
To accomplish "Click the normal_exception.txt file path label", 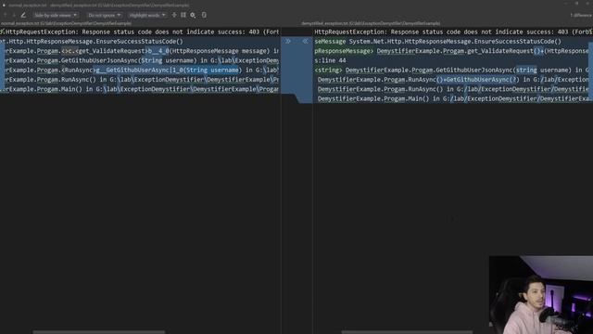I will (x=66, y=23).
